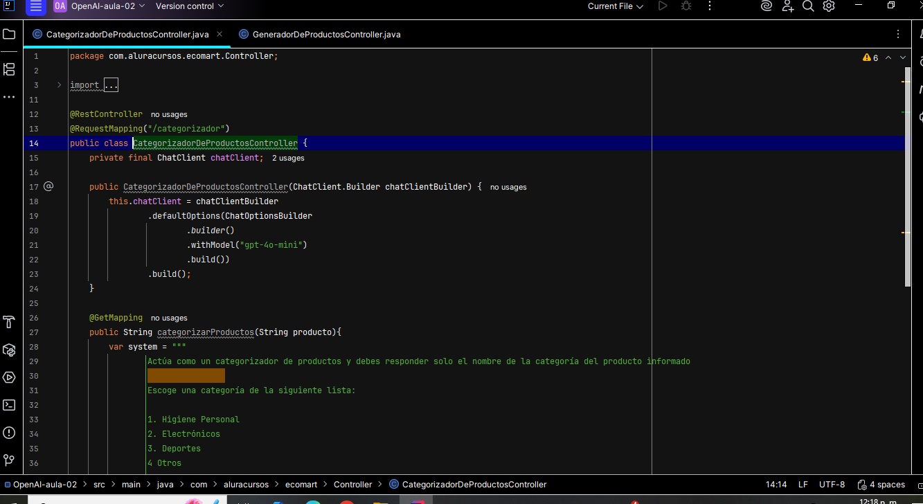Click the package declaration on line 1

174,56
